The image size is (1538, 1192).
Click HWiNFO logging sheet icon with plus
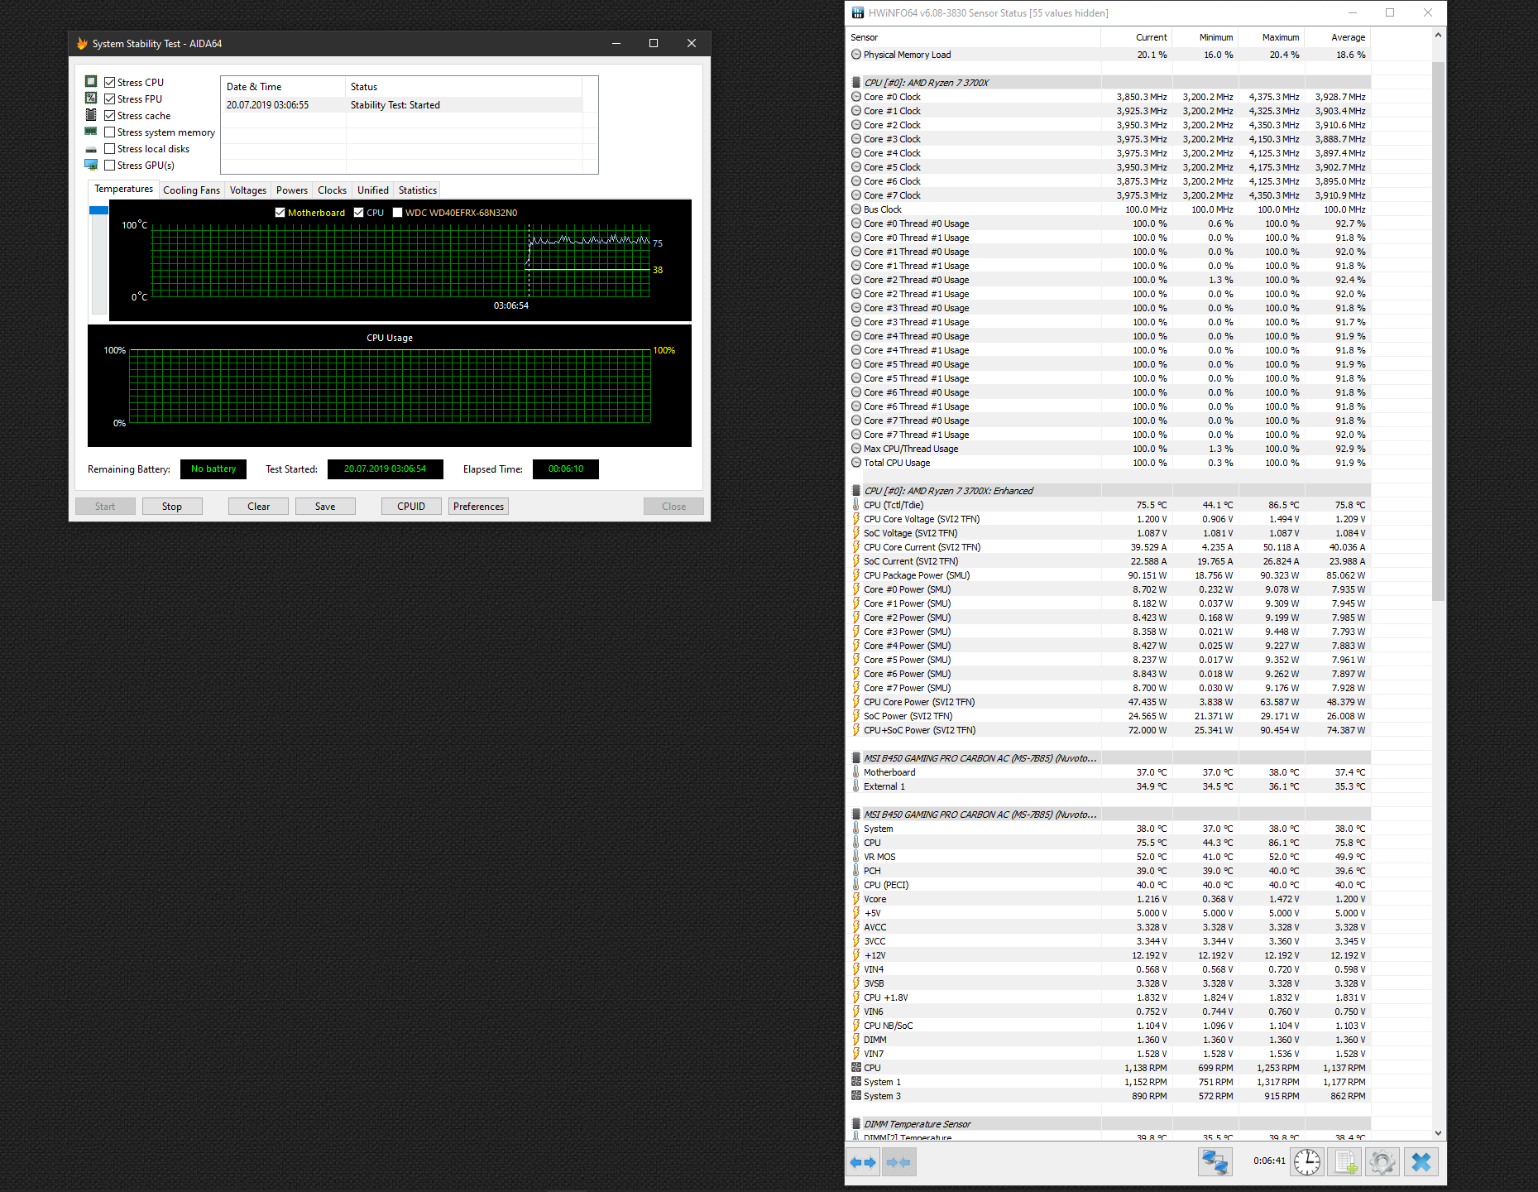click(x=1345, y=1162)
